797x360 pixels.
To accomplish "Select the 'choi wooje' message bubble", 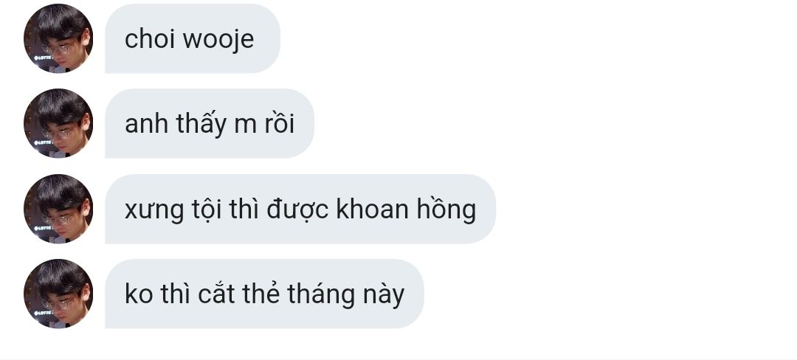I will 193,38.
